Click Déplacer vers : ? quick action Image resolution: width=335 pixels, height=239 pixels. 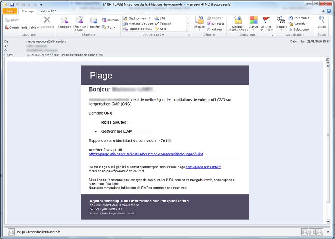(137, 19)
